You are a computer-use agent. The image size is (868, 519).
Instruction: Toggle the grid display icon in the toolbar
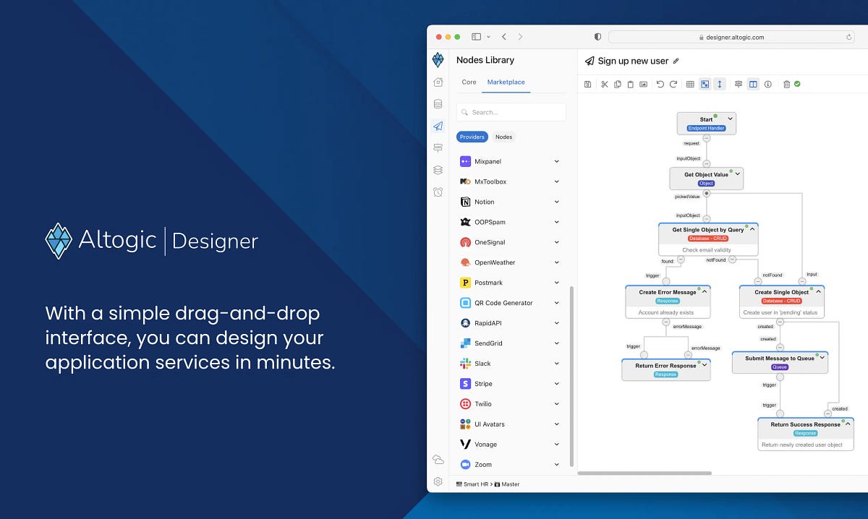tap(689, 84)
